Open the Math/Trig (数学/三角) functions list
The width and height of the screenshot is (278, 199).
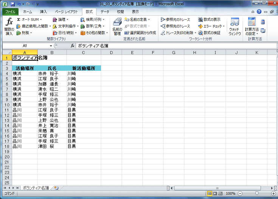(92, 26)
